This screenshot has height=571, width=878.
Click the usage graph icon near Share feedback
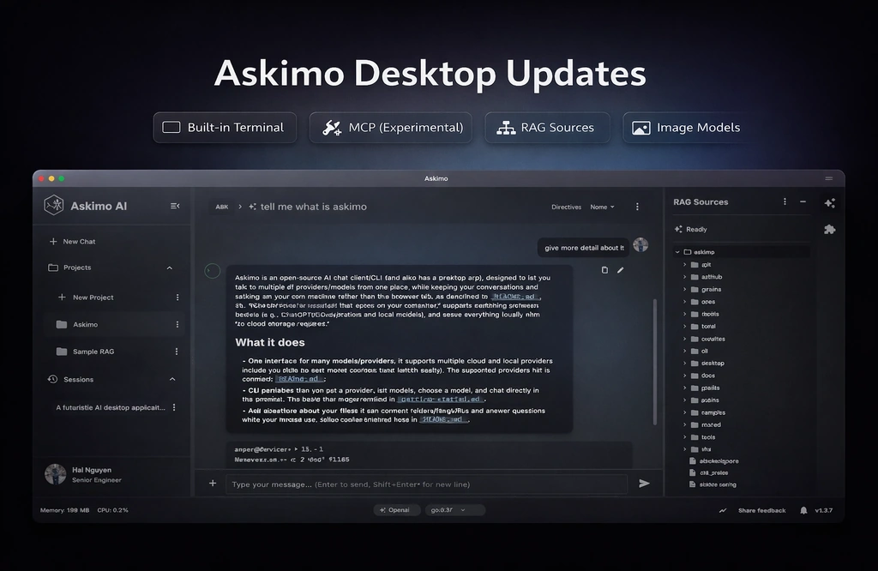click(x=721, y=509)
